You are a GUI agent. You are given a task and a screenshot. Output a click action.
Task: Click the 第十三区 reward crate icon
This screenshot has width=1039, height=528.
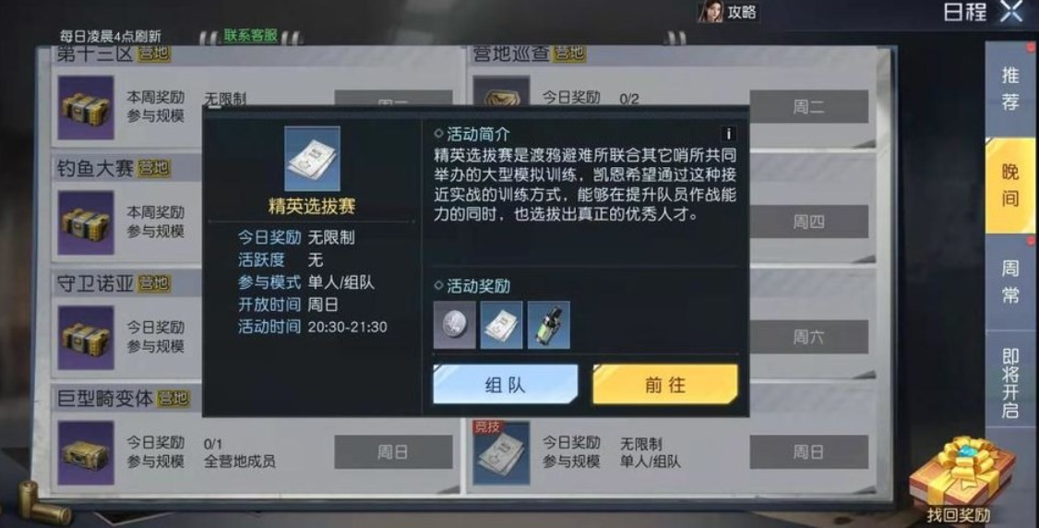click(x=86, y=108)
